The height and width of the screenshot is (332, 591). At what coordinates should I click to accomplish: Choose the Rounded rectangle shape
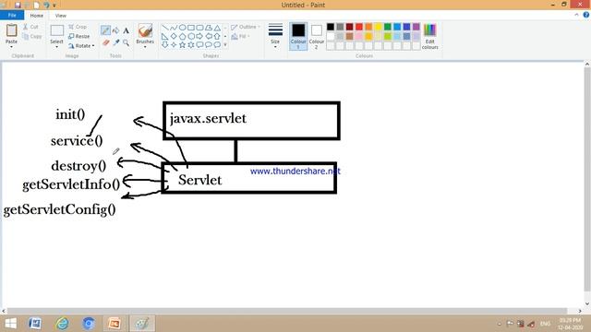(199, 28)
